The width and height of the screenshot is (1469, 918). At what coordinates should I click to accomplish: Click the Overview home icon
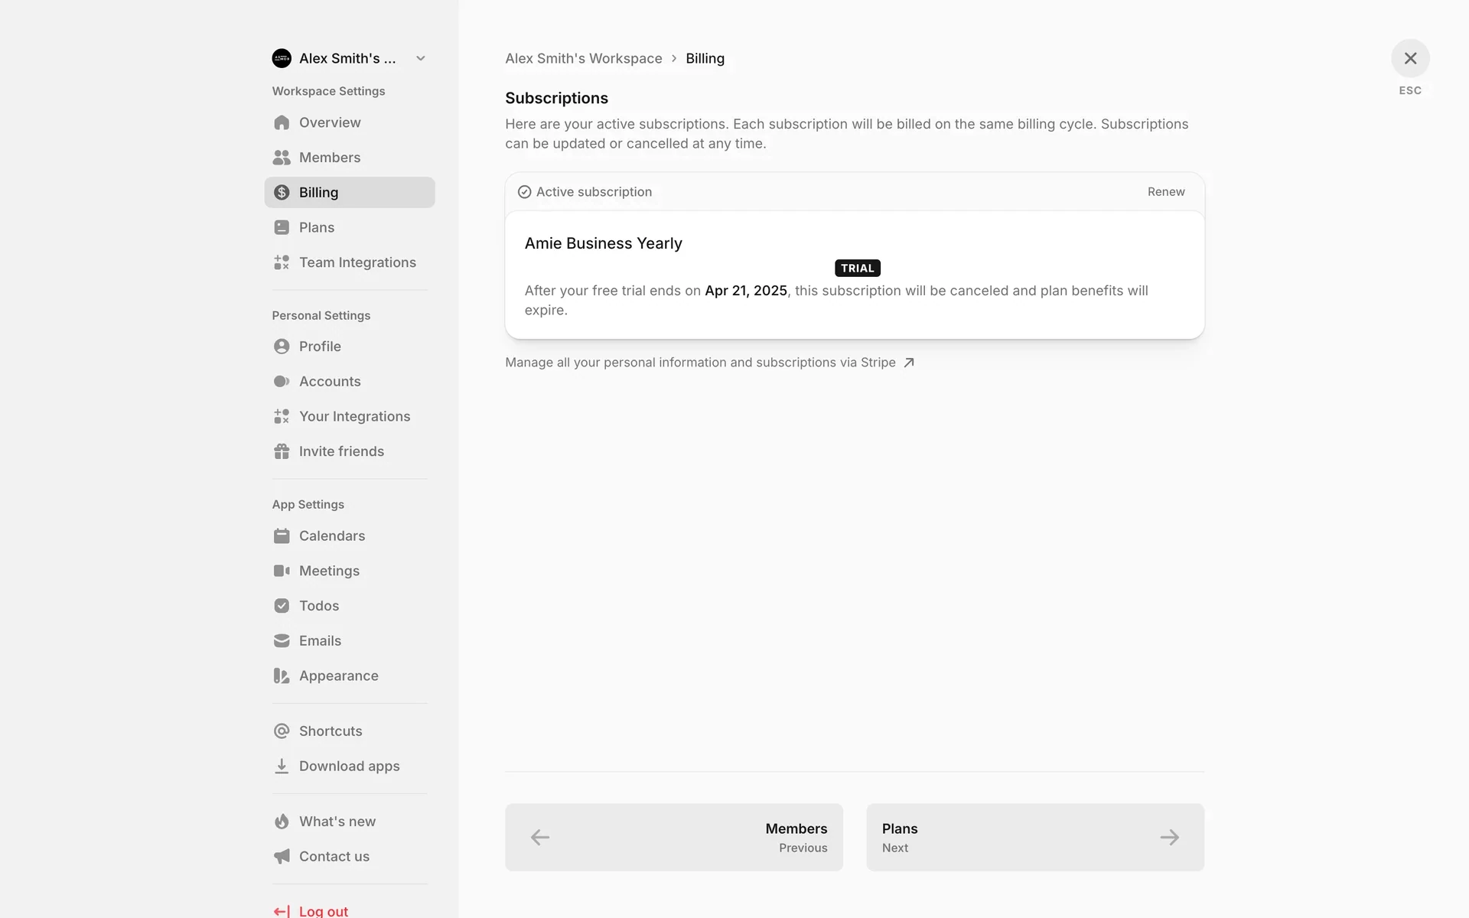click(282, 122)
